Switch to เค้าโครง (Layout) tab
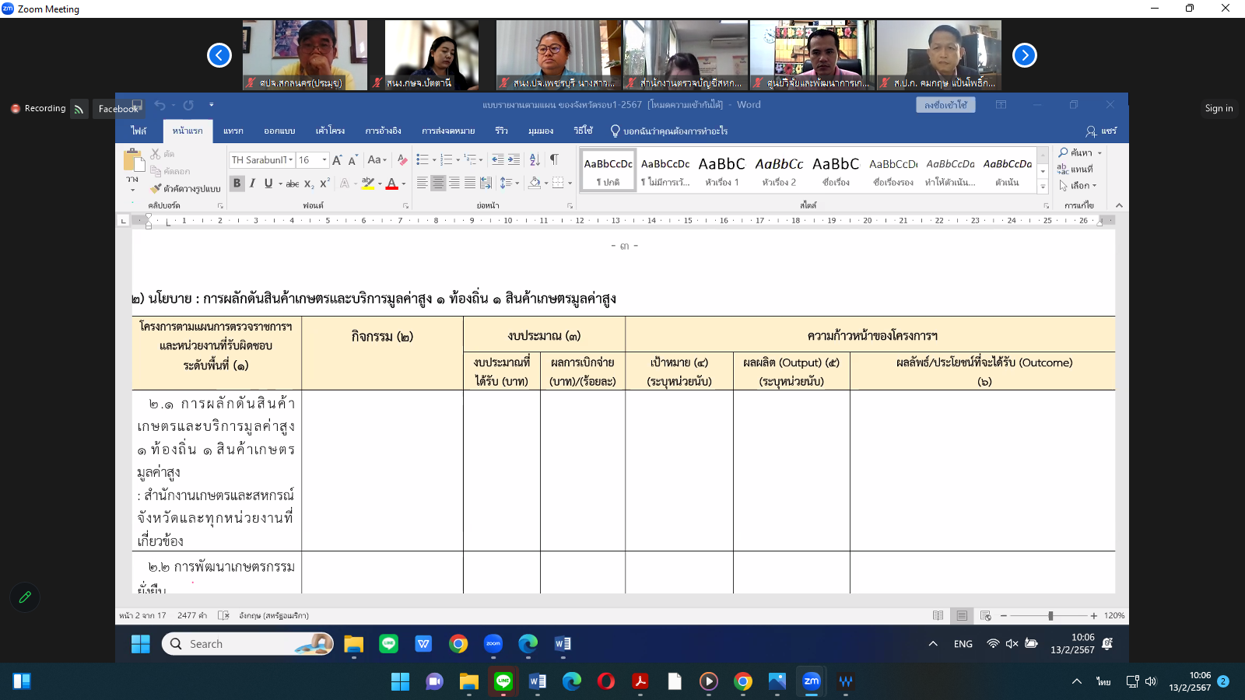The width and height of the screenshot is (1245, 700). (330, 131)
